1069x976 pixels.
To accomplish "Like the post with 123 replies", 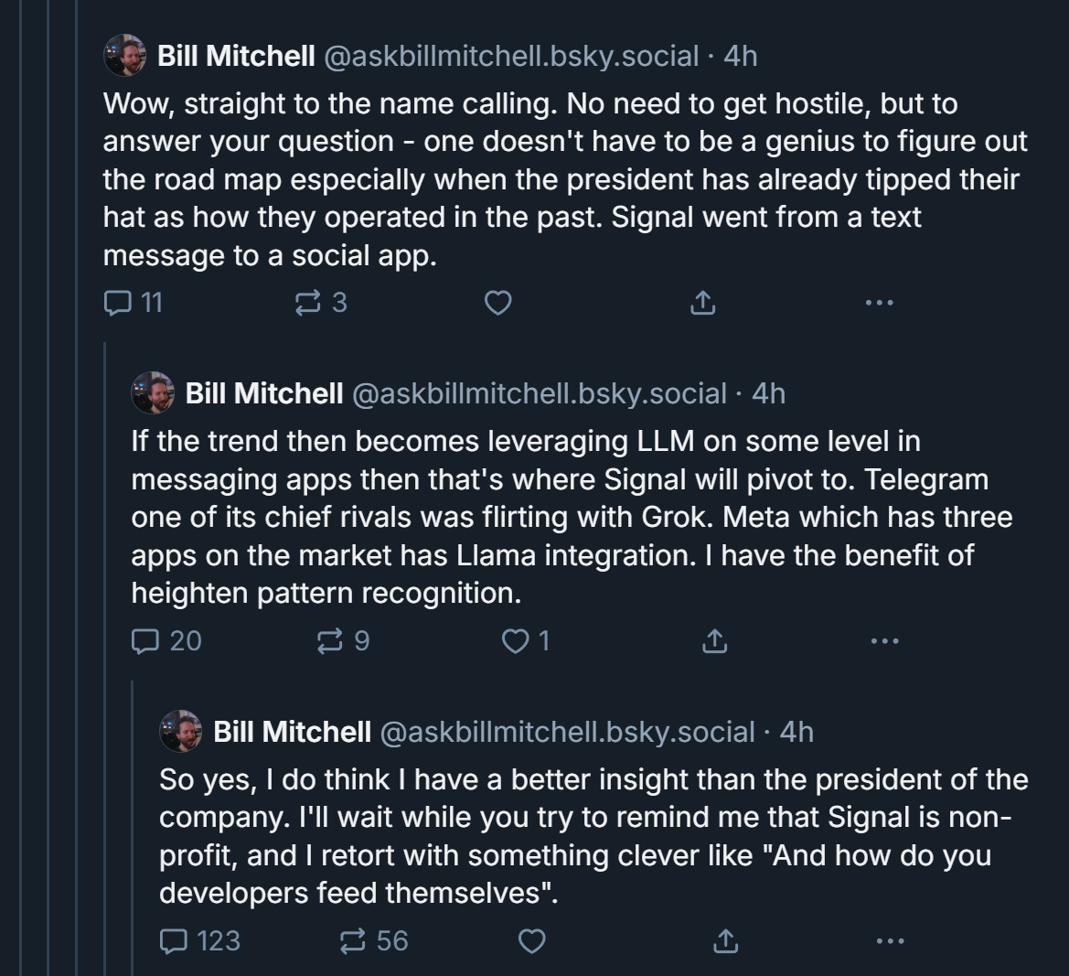I will [532, 941].
